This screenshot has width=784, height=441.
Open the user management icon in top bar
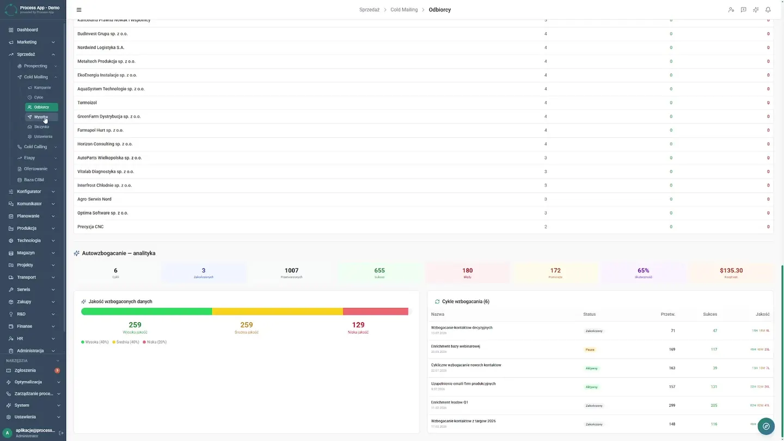tap(731, 10)
